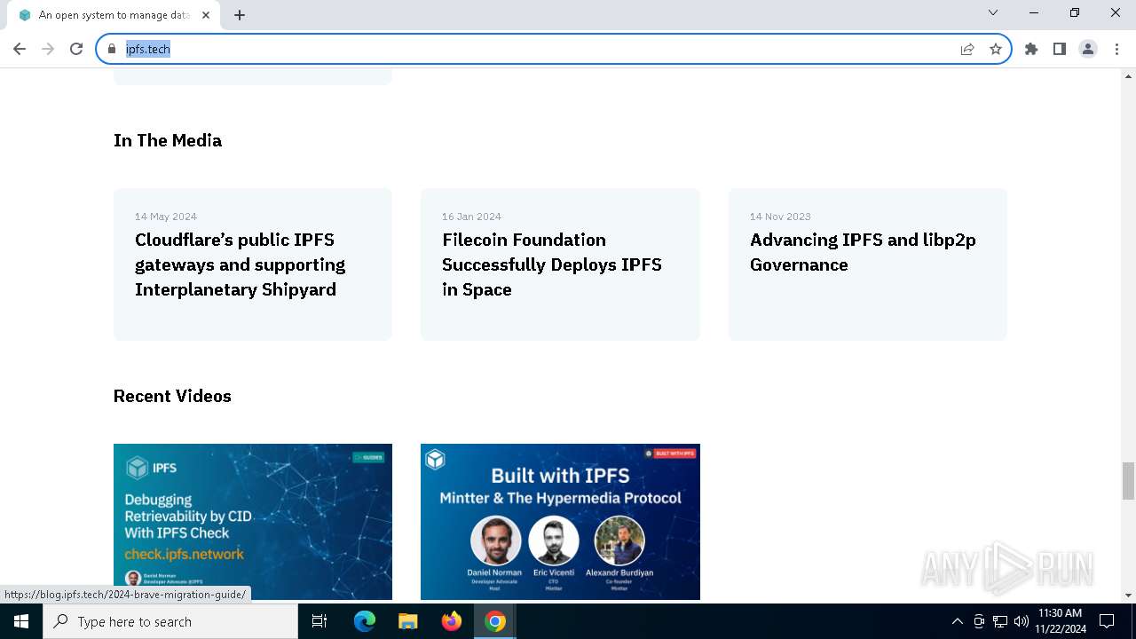Bookmark this page with the star

(x=996, y=49)
